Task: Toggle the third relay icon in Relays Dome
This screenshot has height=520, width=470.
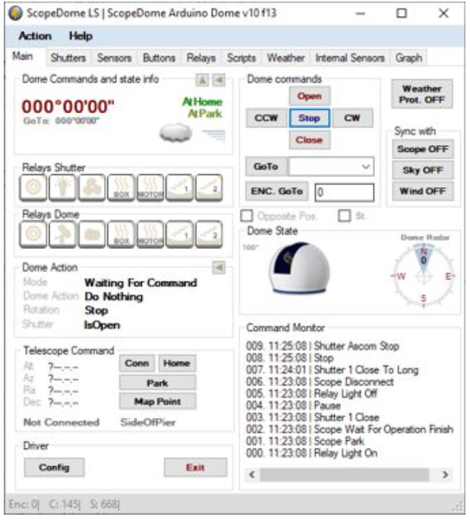Action: 92,234
